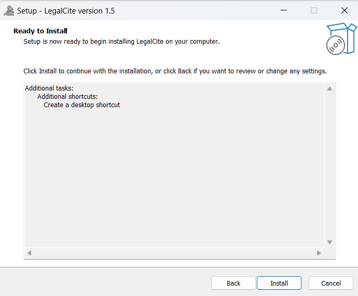Click the "Additional shortcuts:" summary line
The image size is (358, 296).
click(x=67, y=97)
